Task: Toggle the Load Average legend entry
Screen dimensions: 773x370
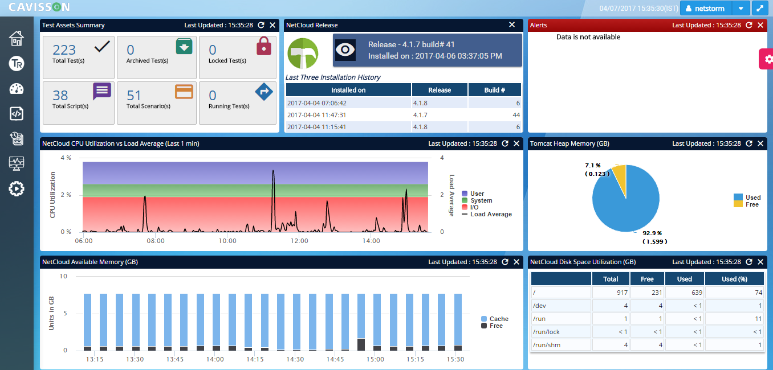Action: click(486, 215)
